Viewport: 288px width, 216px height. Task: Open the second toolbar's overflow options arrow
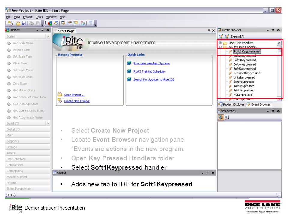[x=96, y=24]
